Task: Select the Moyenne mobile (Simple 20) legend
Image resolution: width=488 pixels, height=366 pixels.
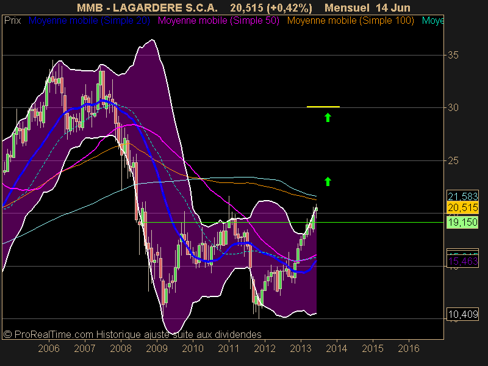Action: pos(89,21)
